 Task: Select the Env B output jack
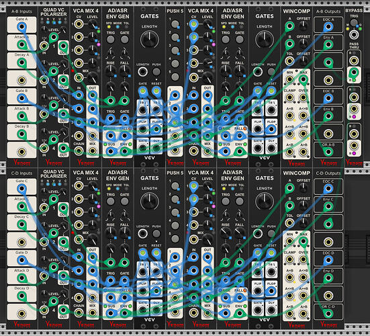(x=328, y=116)
